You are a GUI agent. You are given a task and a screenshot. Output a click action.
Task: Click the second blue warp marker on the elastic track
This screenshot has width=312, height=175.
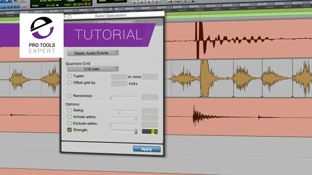(233, 96)
